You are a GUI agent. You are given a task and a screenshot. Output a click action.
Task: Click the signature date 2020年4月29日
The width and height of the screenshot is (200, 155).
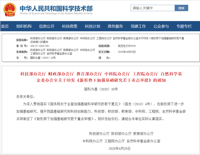(119, 148)
